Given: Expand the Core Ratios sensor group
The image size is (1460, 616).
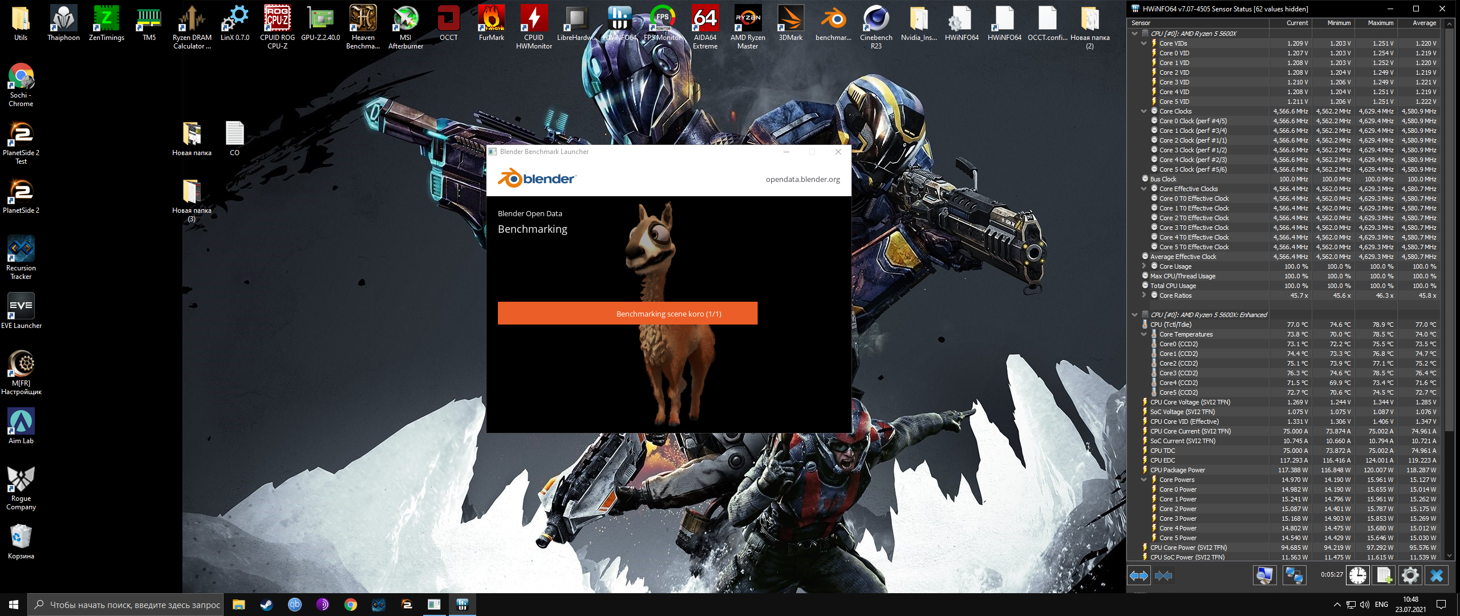Looking at the screenshot, I should coord(1143,295).
